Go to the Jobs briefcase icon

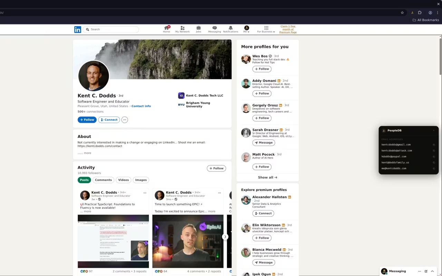198,29
